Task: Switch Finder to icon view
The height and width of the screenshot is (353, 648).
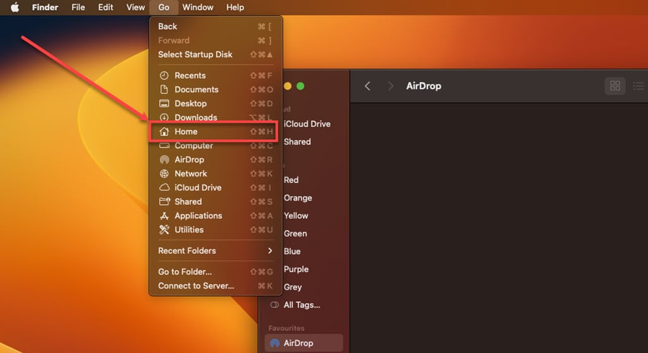Action: 615,86
